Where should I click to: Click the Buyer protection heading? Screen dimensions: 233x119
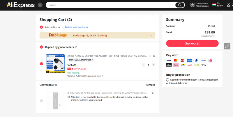click(x=178, y=75)
